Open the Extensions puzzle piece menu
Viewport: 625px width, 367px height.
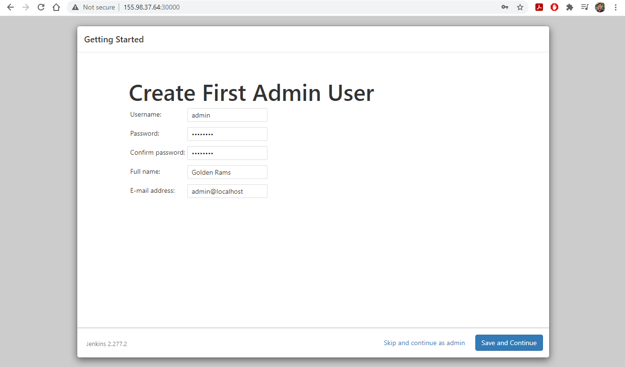pos(569,7)
